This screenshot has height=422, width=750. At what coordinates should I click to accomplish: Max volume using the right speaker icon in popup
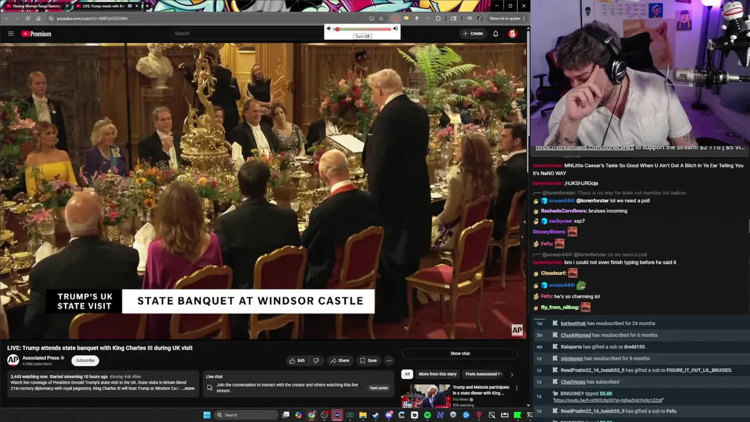[396, 29]
